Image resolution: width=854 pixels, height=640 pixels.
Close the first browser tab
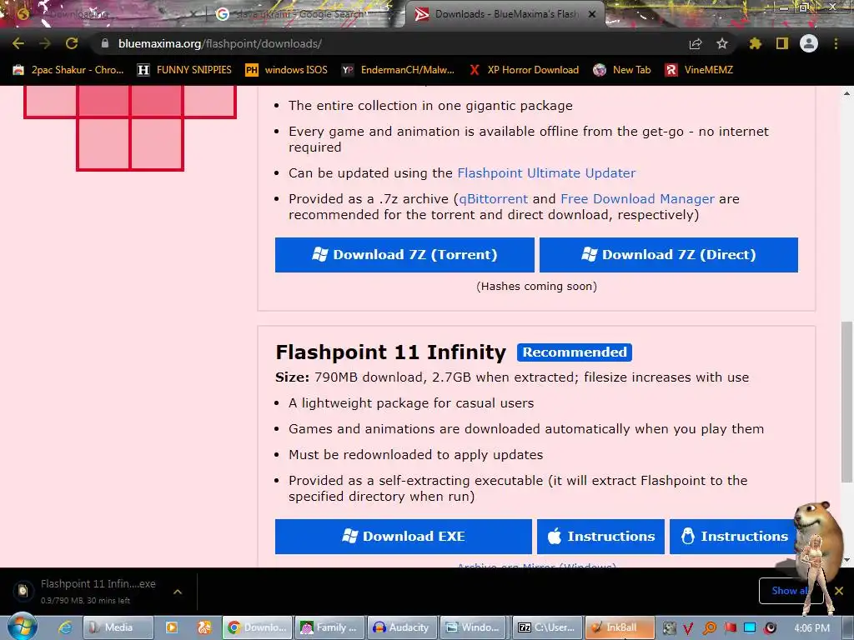(x=193, y=14)
